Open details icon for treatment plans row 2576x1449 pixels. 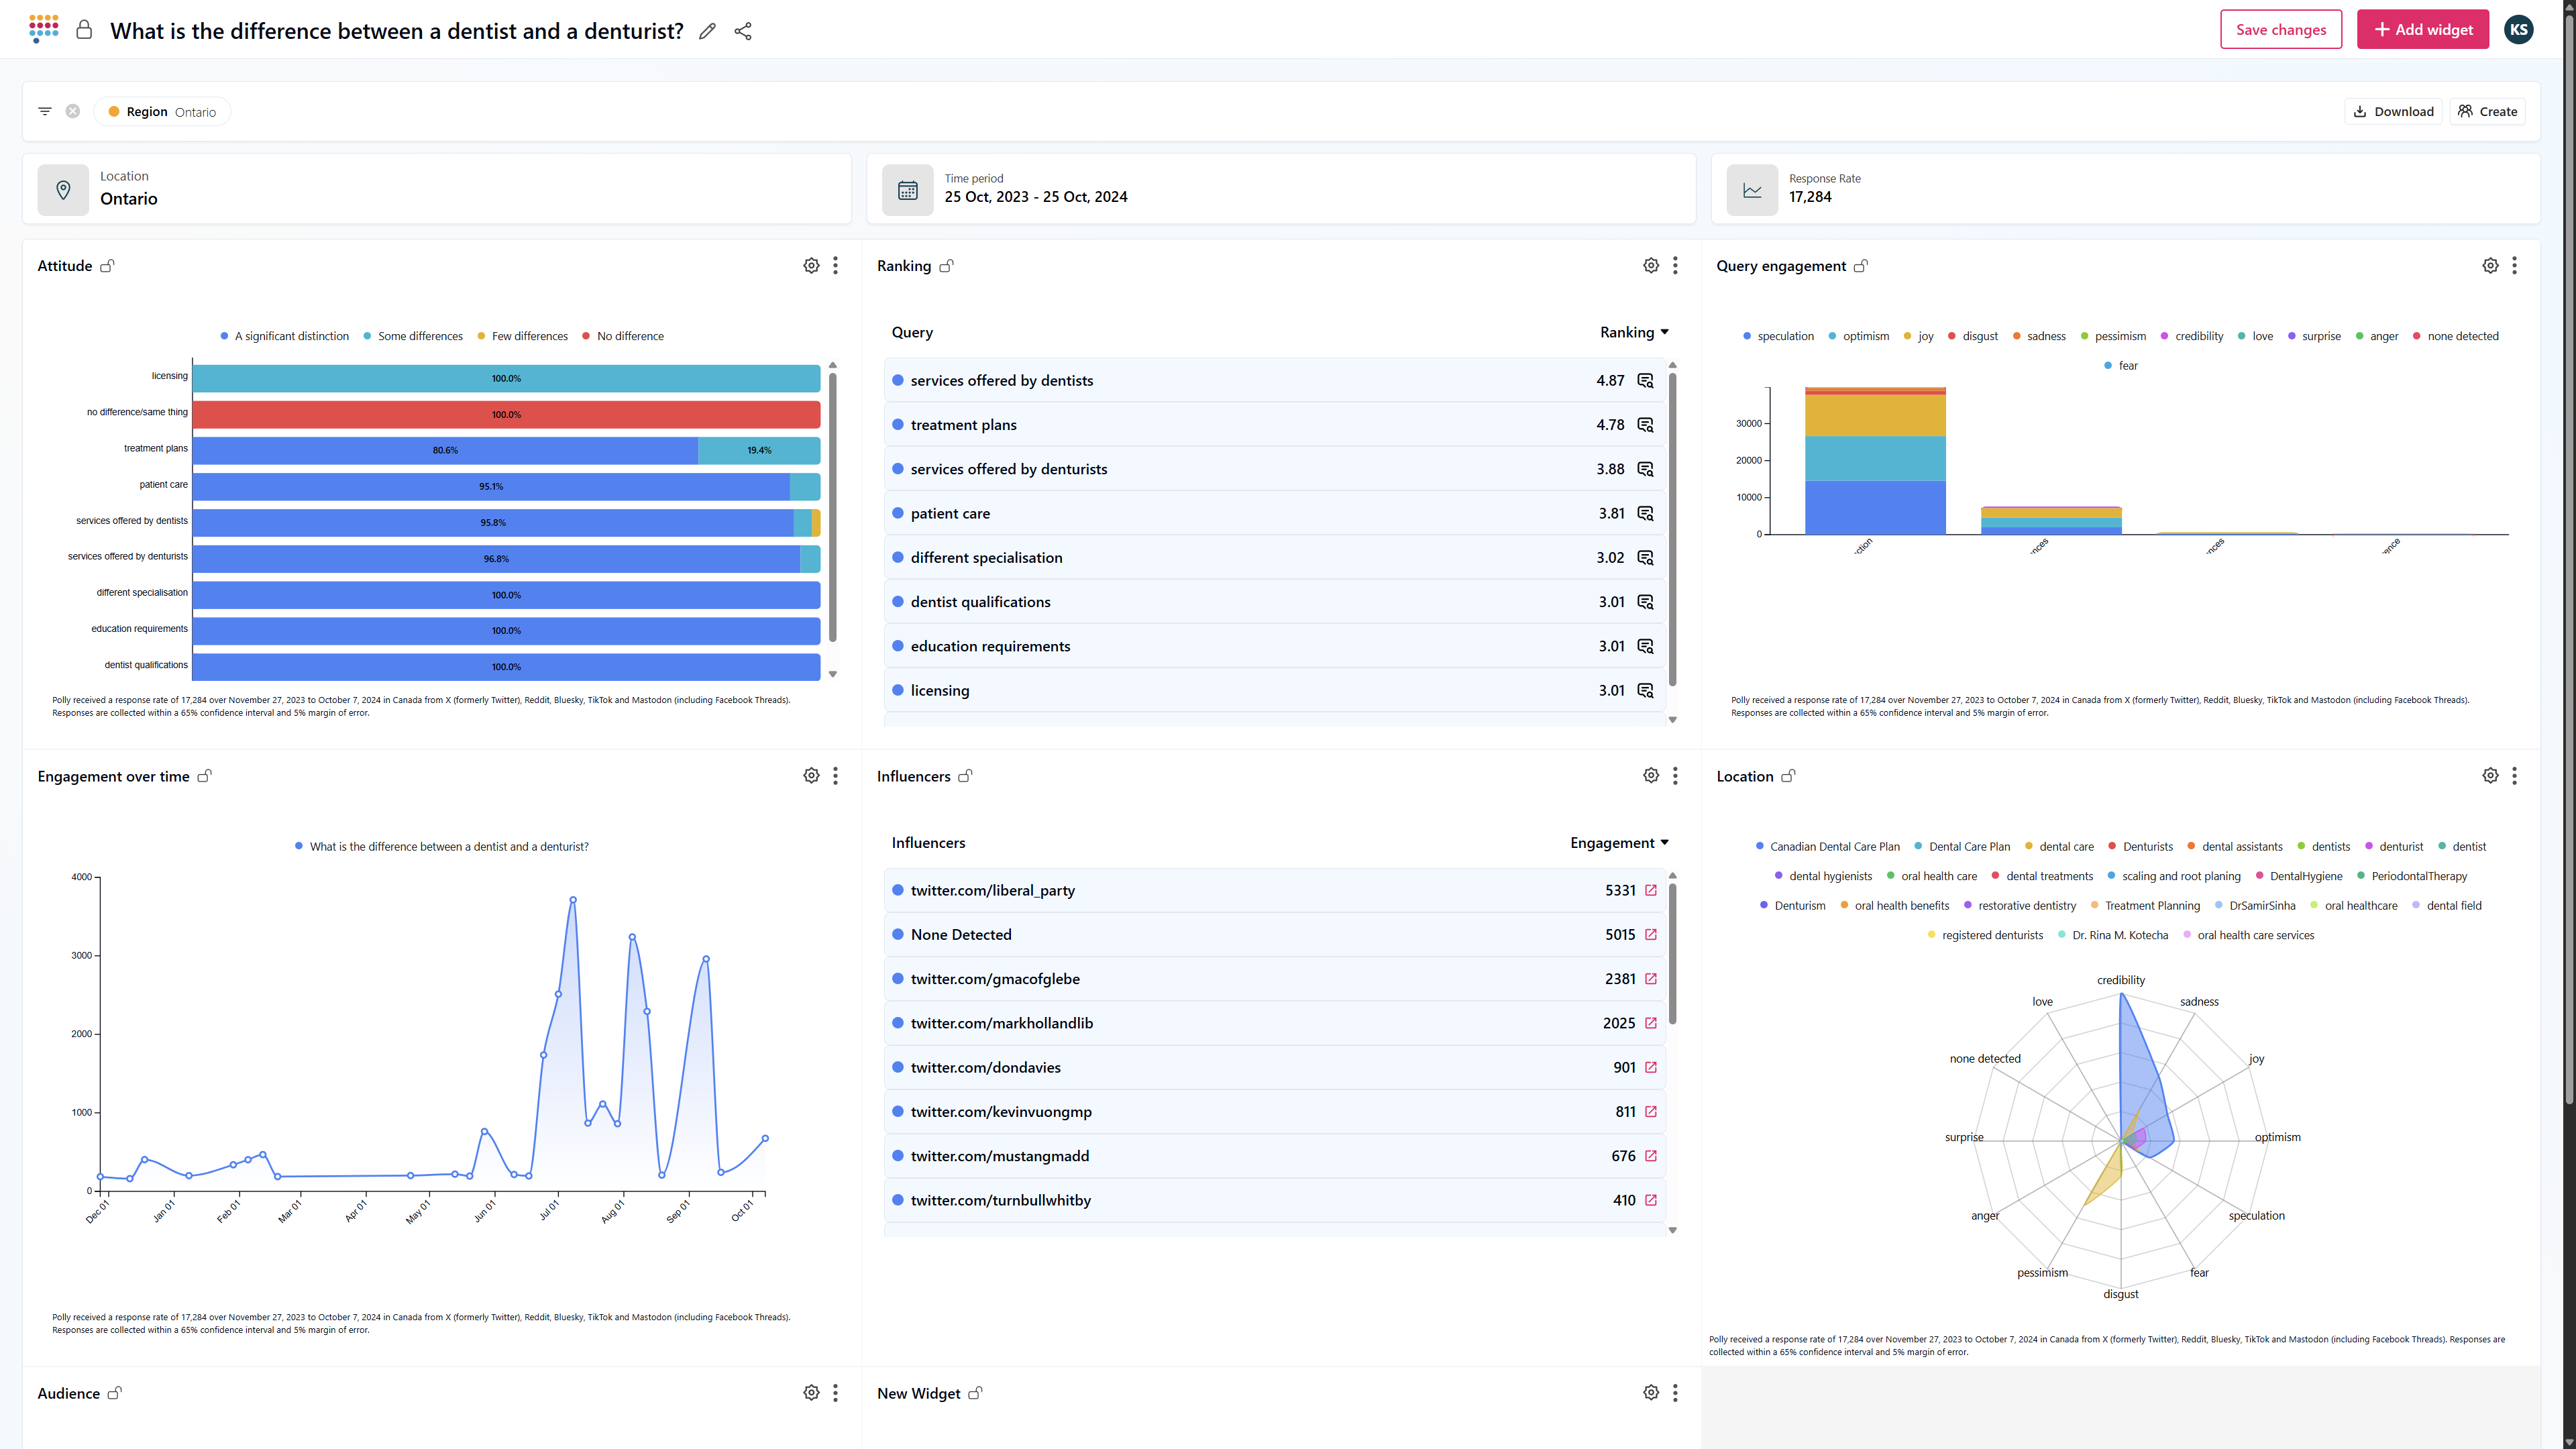[x=1645, y=425]
